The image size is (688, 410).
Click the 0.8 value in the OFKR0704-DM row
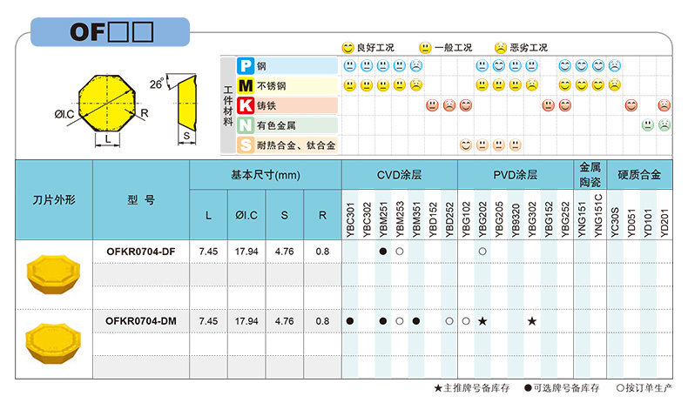tap(322, 321)
